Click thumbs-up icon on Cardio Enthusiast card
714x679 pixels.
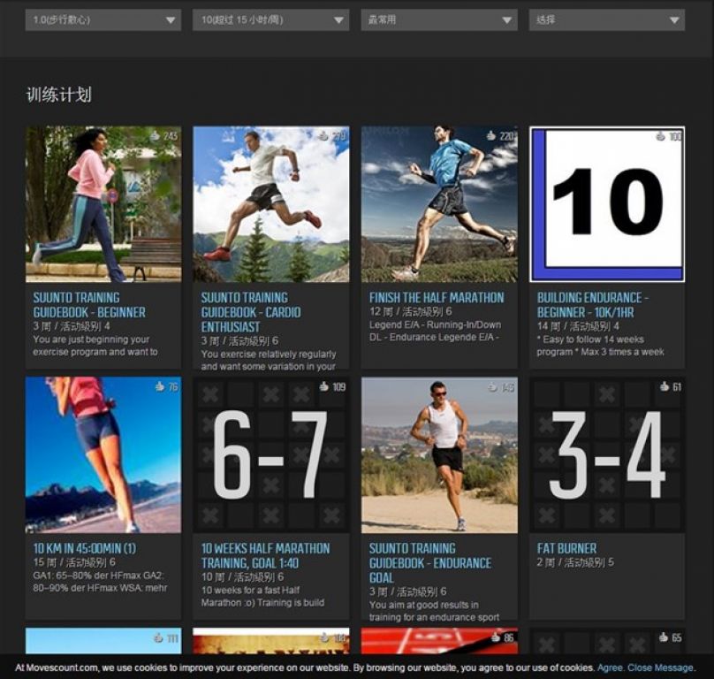[323, 136]
